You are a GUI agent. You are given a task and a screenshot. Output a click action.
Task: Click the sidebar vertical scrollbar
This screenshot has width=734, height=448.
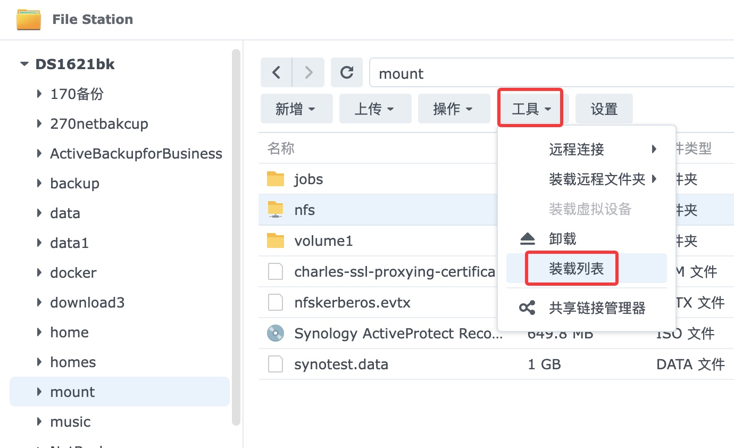point(236,234)
